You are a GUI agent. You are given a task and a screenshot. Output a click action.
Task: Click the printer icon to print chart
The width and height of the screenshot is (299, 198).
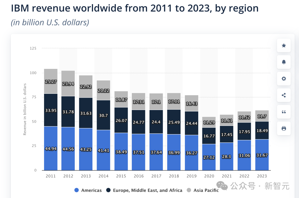click(x=284, y=129)
